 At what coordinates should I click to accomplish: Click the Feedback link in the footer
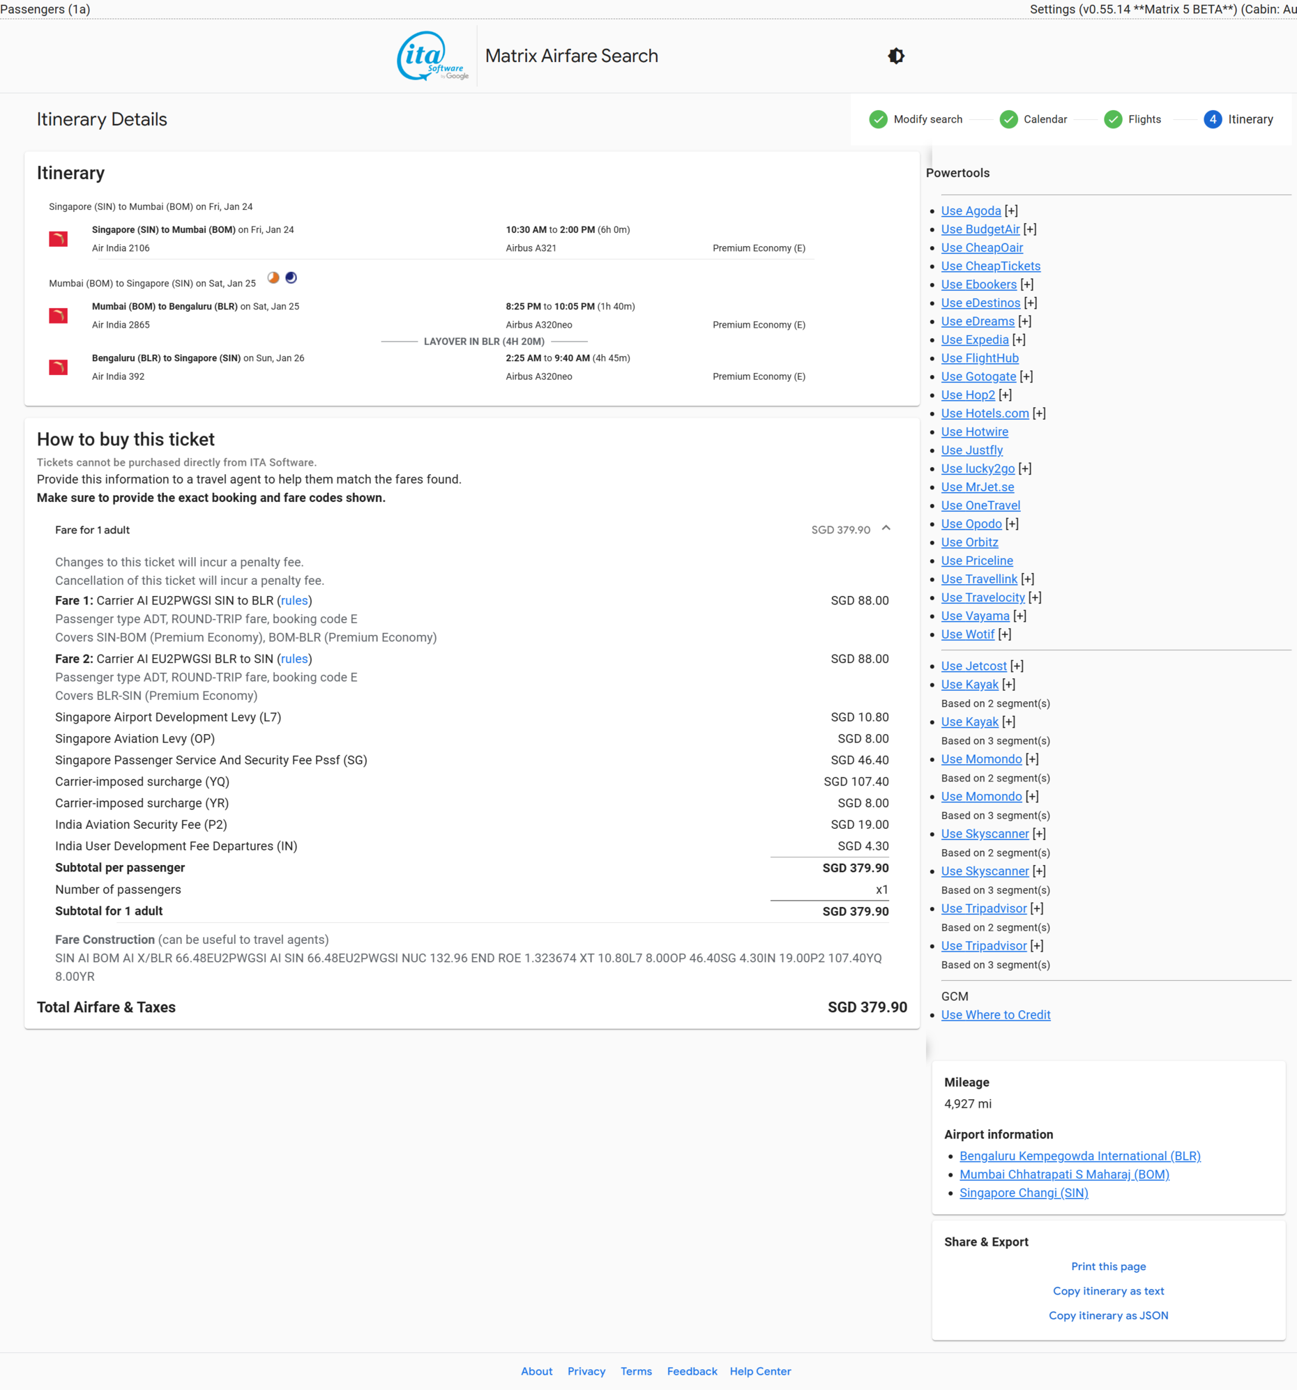[x=691, y=1371]
